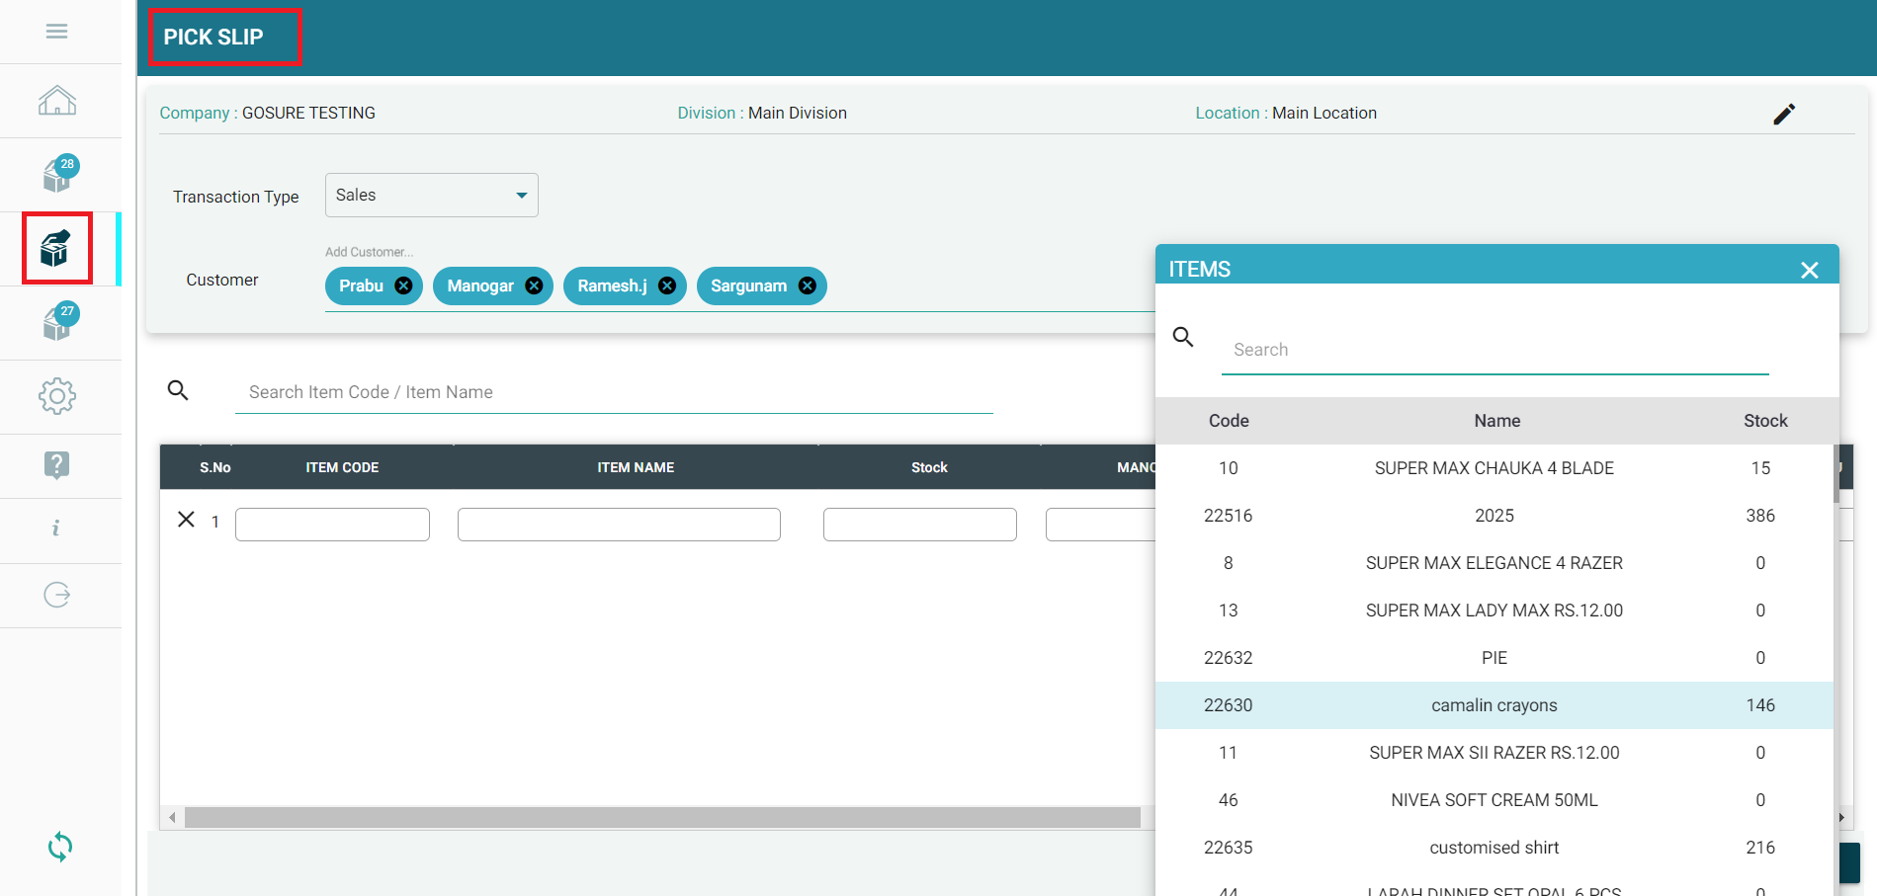Click item code 22635

1229,848
